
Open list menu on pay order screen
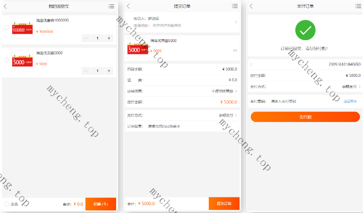pyautogui.click(x=358, y=6)
